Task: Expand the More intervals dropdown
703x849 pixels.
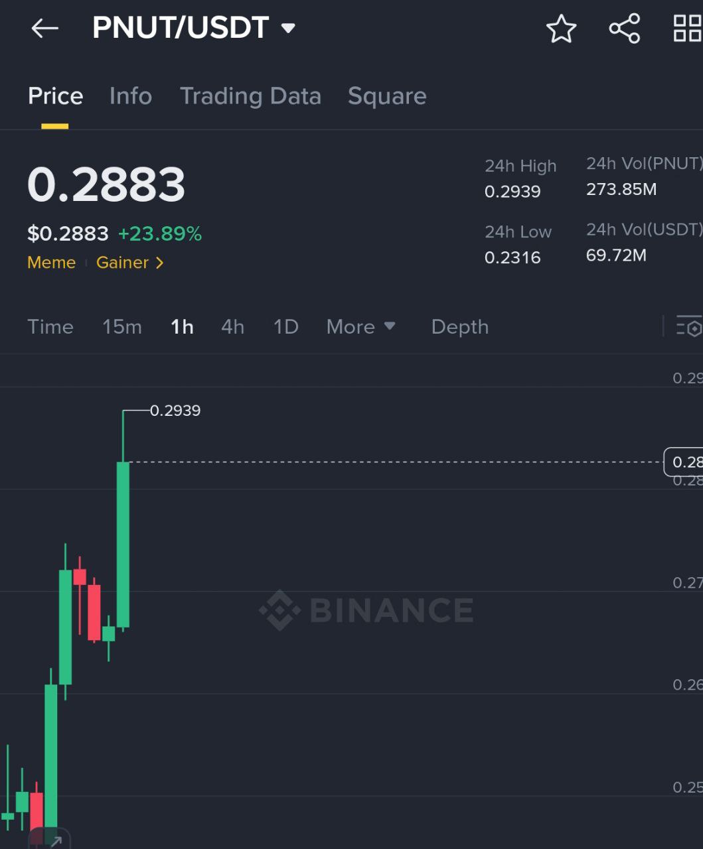Action: 360,326
